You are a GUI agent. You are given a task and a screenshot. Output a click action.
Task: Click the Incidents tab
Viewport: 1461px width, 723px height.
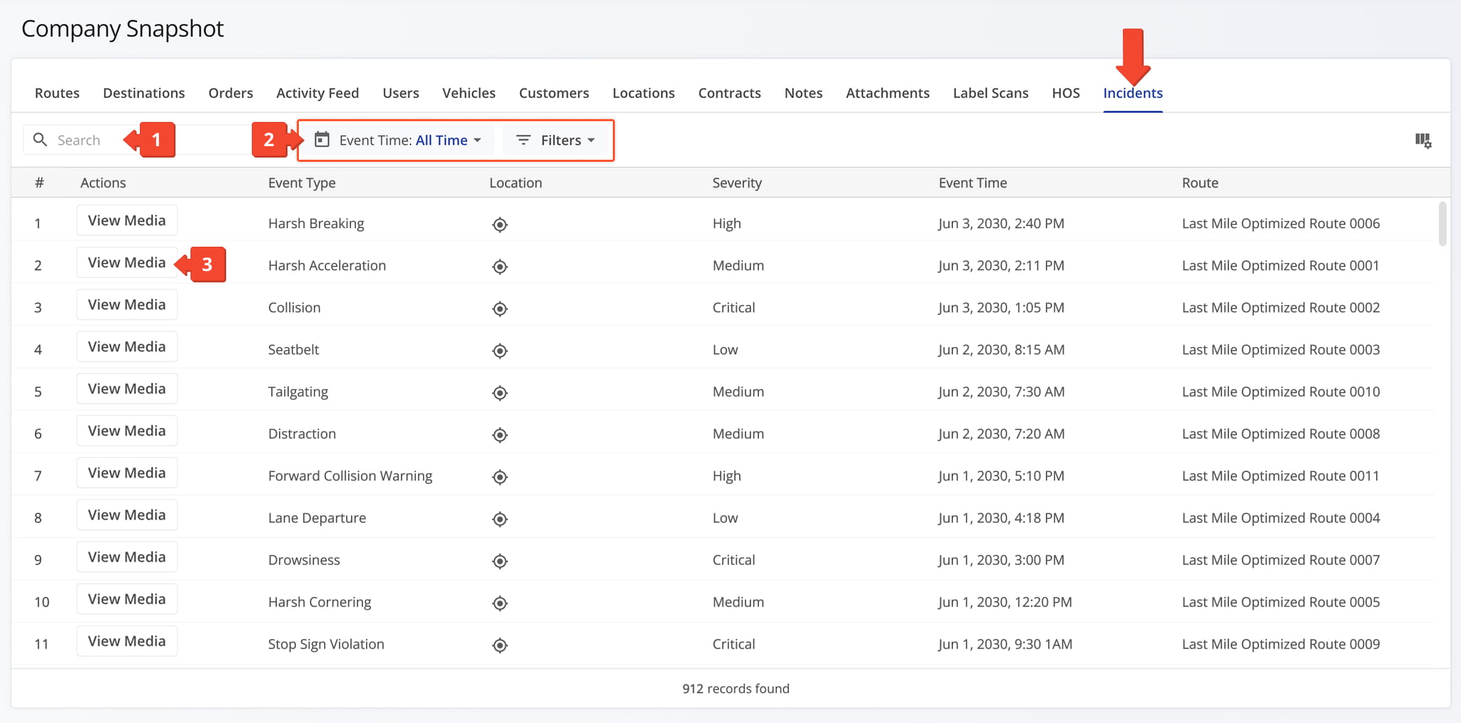click(1133, 93)
